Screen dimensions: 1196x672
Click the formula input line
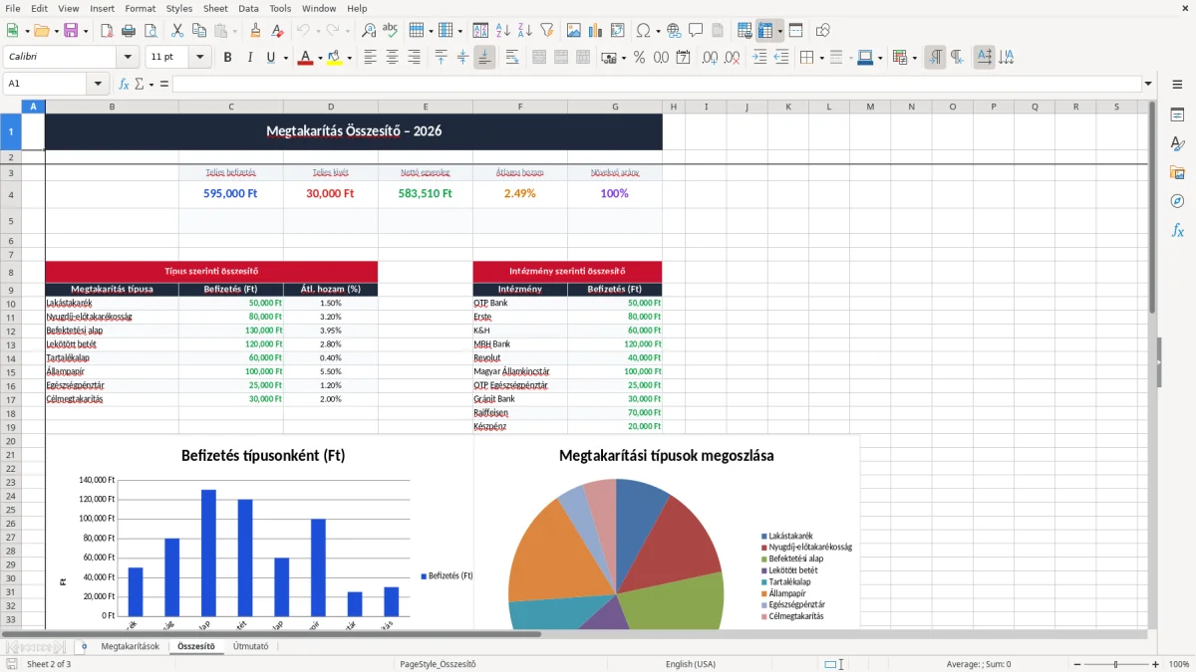click(x=656, y=84)
